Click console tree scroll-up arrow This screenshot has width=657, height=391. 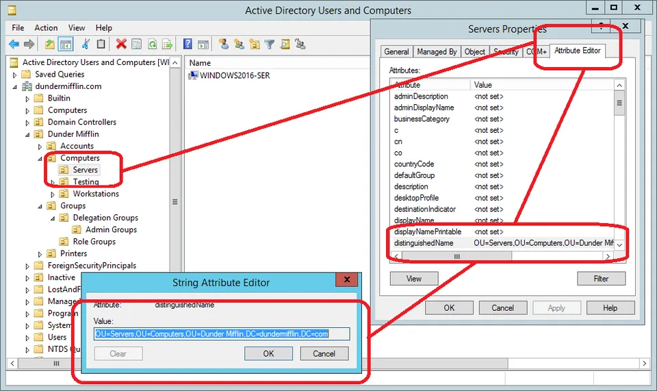[x=175, y=63]
